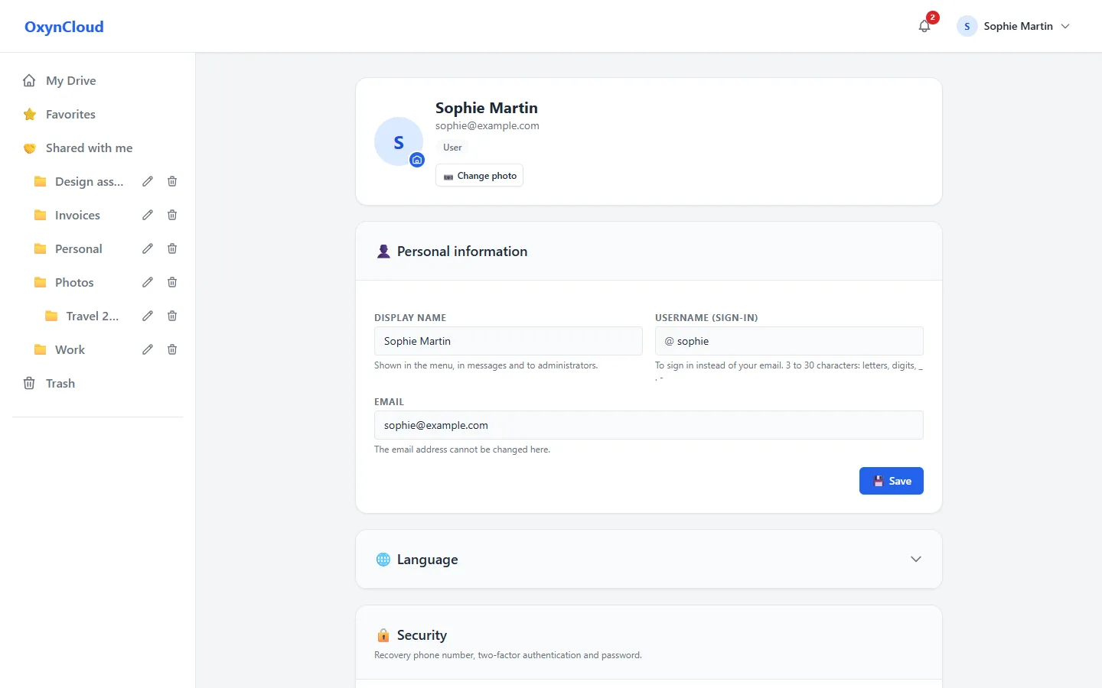1102x688 pixels.
Task: Click the Email field
Action: 649,425
